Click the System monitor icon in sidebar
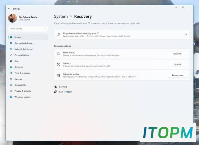This screenshot has width=199, height=145. (x=11, y=37)
